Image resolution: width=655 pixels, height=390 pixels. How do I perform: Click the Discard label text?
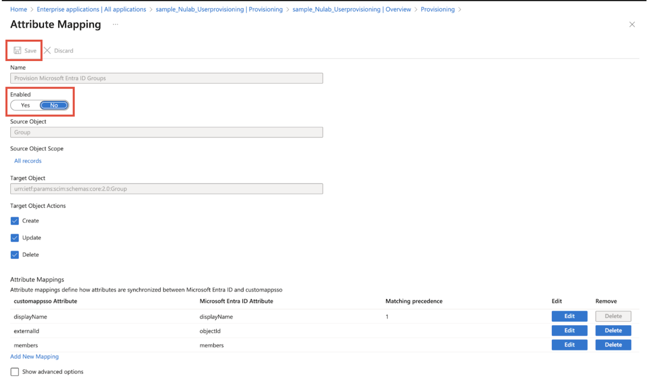[x=64, y=51]
